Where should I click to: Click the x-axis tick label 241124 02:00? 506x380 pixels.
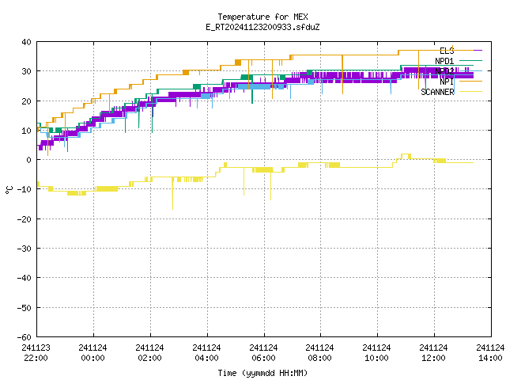(x=149, y=353)
